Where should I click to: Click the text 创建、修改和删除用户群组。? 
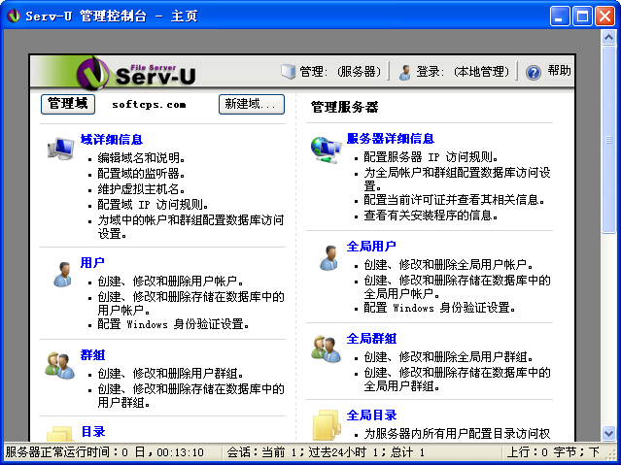click(x=170, y=373)
